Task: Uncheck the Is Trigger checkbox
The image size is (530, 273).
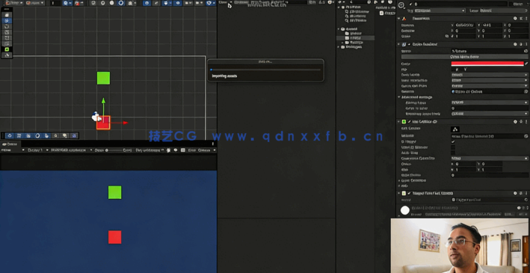Action: (x=453, y=142)
